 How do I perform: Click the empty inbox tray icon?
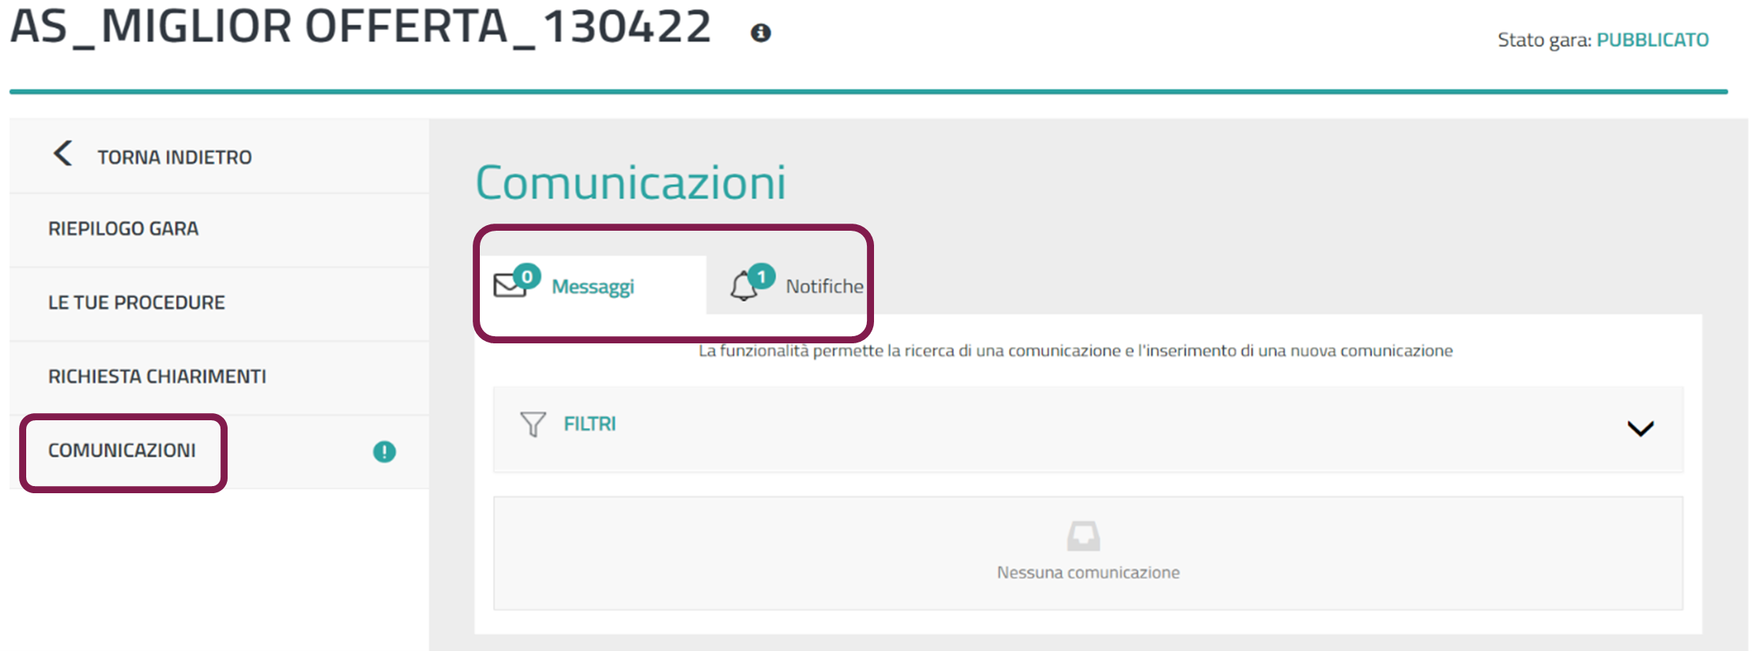click(1083, 536)
